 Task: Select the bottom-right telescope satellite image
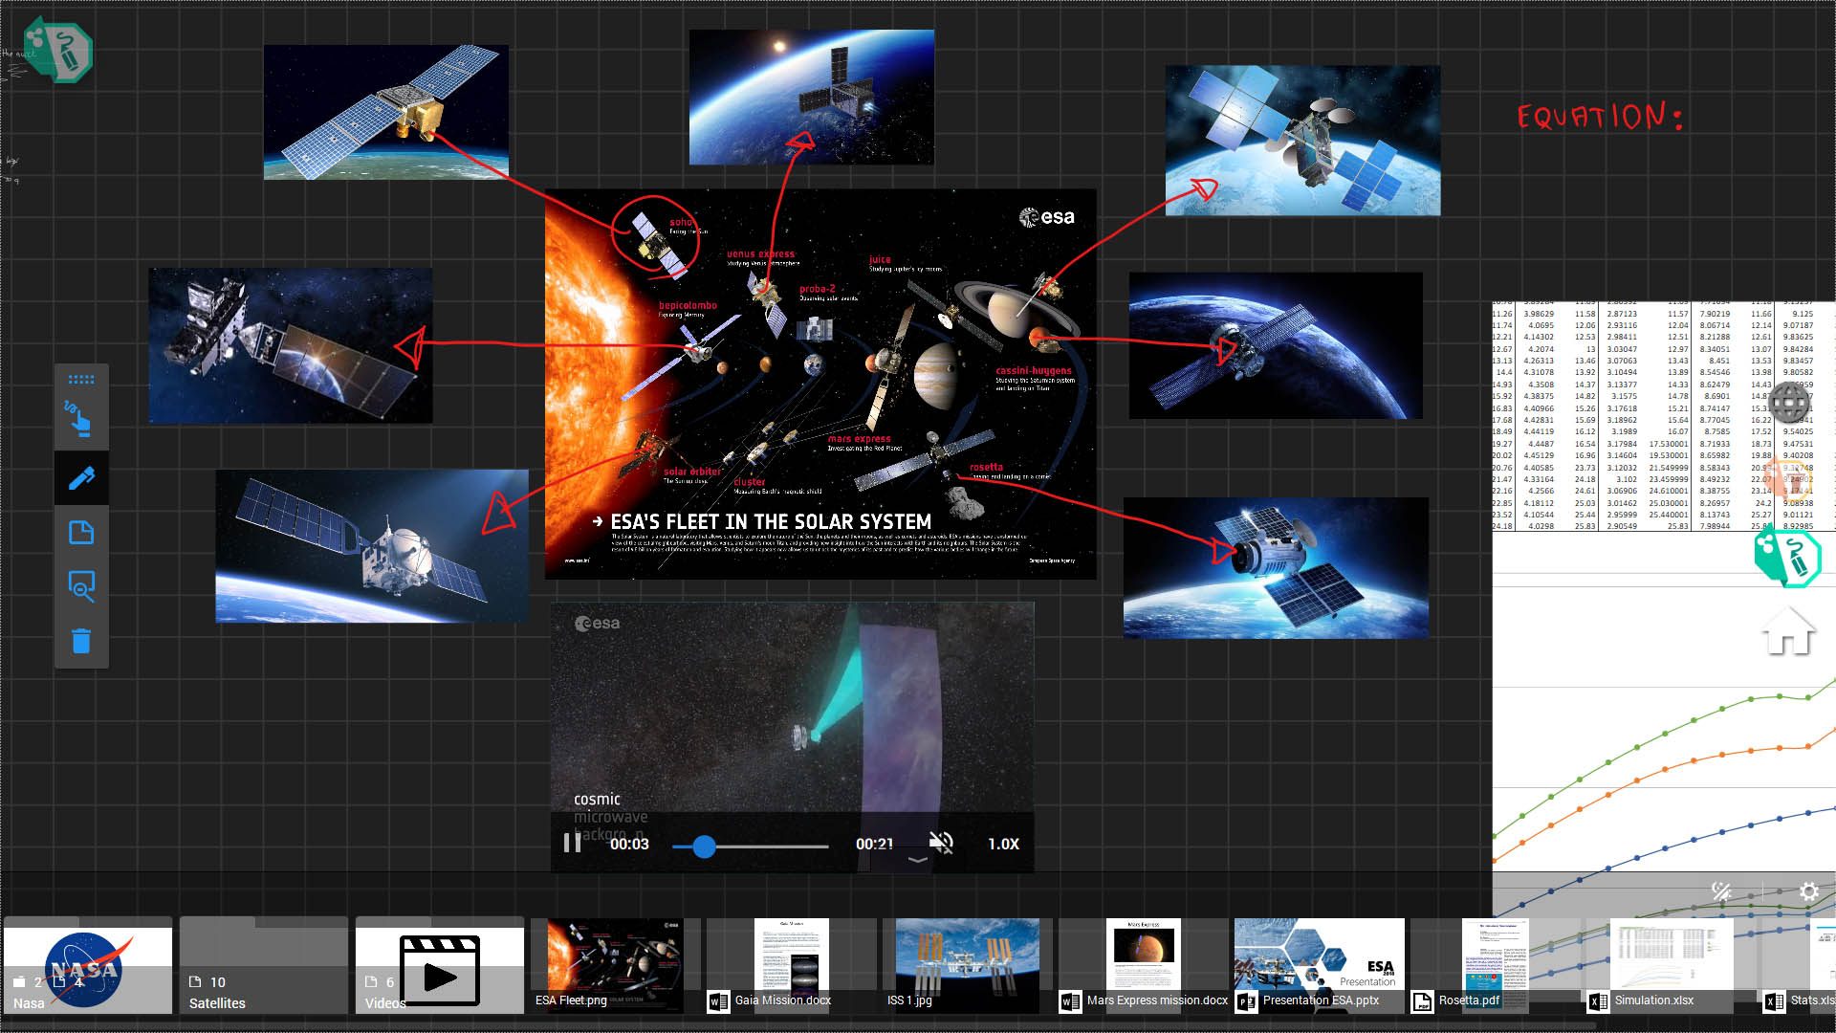click(x=1276, y=568)
